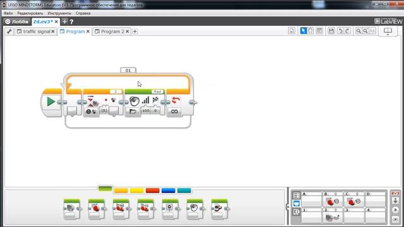Select the red Data Operations palette tab
Screen dimensions: 404x227
[152, 190]
